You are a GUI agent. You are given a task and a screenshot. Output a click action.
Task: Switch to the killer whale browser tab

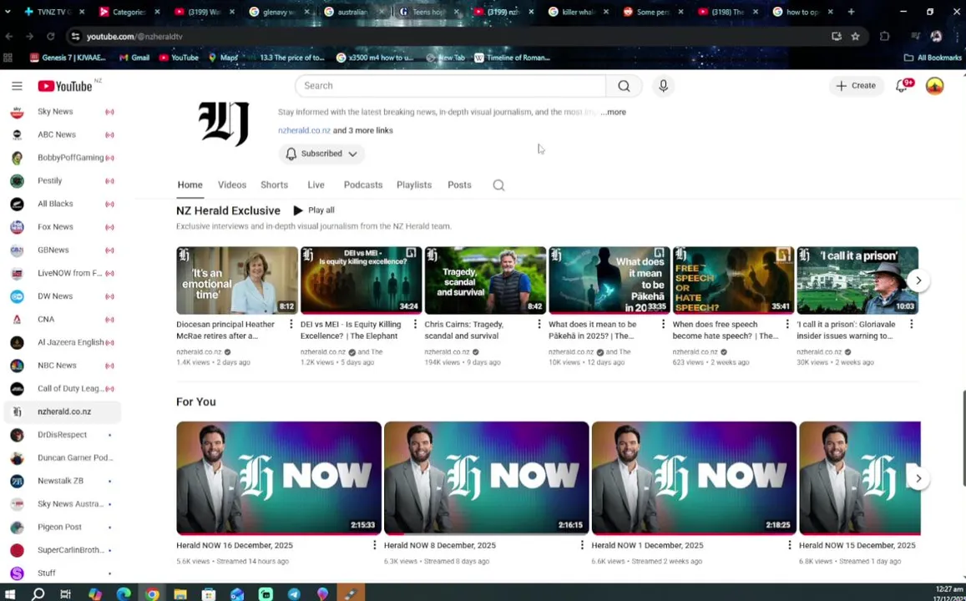pyautogui.click(x=577, y=12)
